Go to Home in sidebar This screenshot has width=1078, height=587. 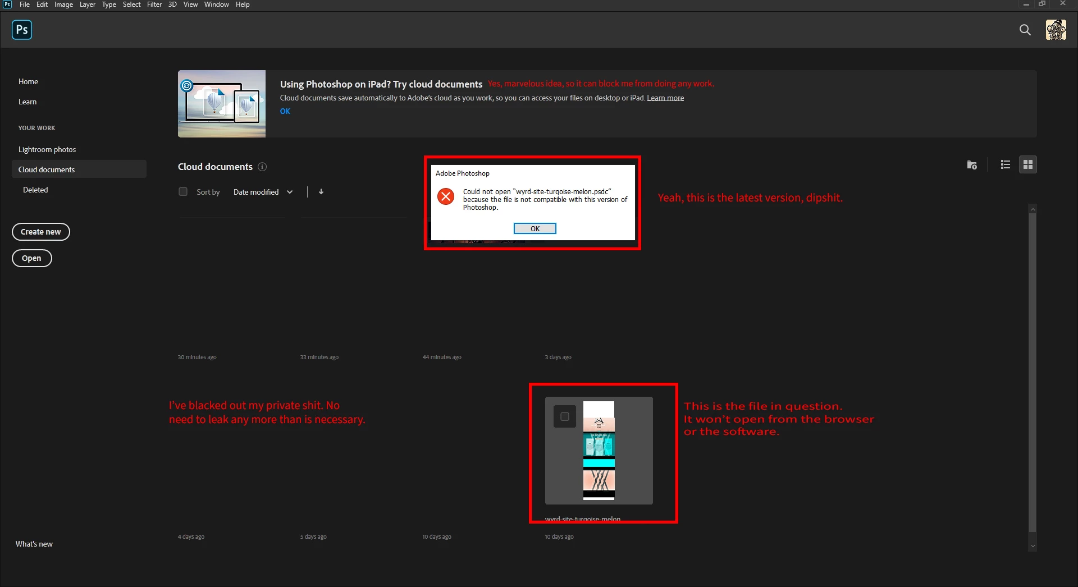click(29, 81)
